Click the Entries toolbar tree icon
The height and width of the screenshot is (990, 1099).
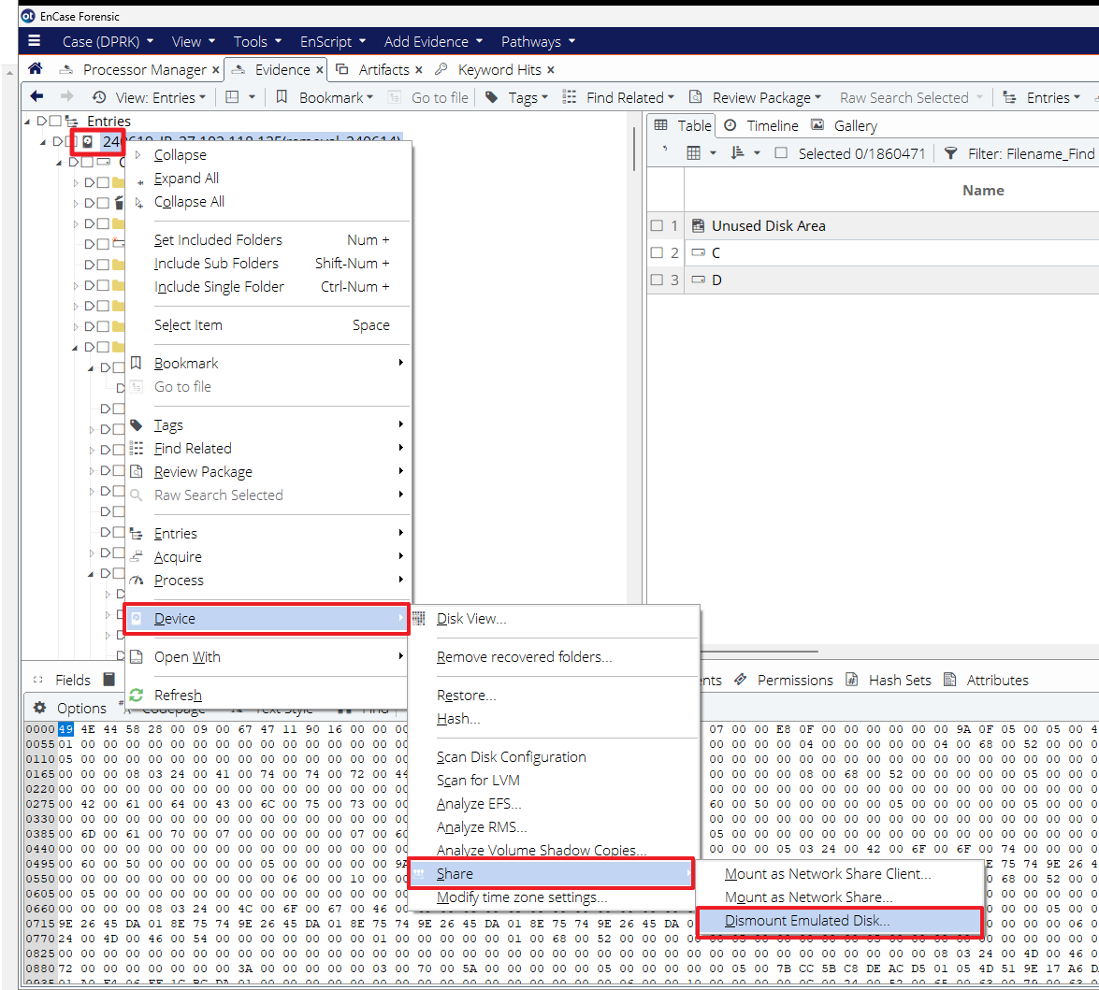pyautogui.click(x=1009, y=97)
